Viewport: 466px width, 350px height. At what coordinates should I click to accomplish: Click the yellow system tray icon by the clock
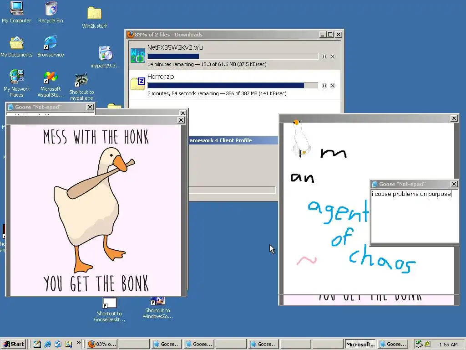point(427,344)
